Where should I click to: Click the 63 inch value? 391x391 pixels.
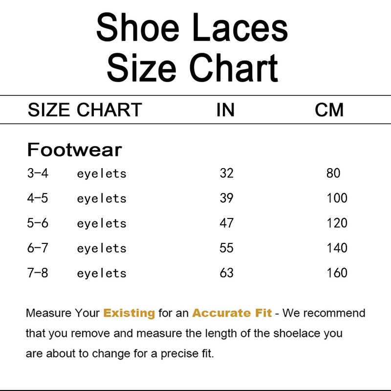[227, 273]
